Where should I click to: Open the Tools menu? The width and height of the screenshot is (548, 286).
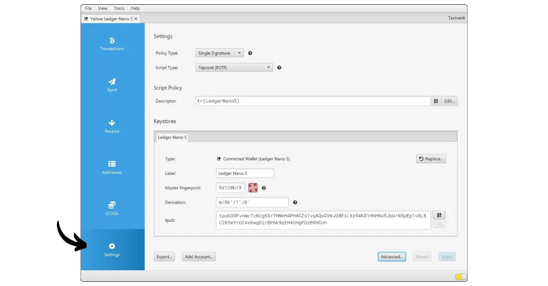click(119, 8)
